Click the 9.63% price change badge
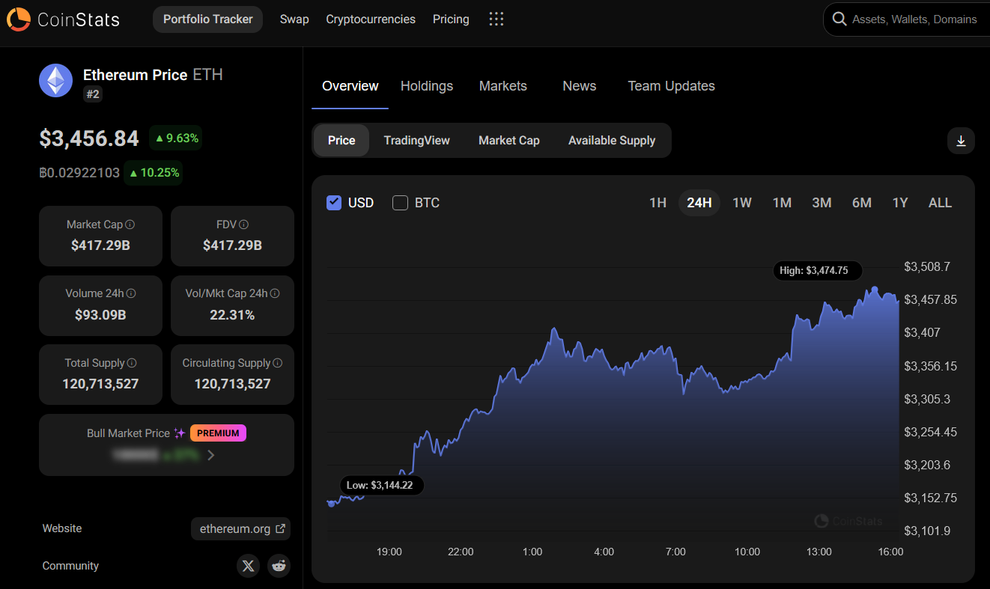The height and width of the screenshot is (589, 990). [x=175, y=138]
